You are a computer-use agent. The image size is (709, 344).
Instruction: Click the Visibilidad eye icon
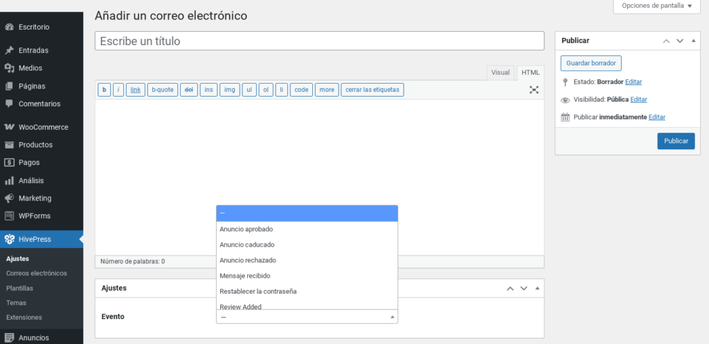565,99
